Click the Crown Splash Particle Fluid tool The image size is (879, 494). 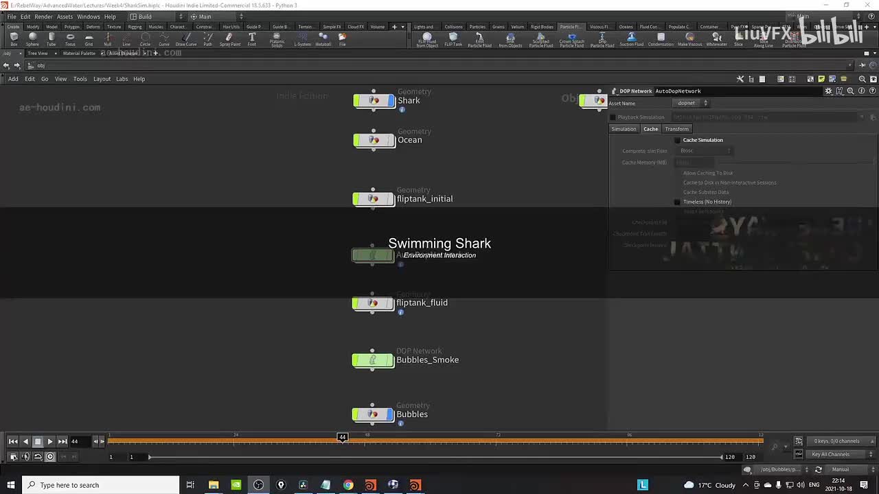coord(571,40)
